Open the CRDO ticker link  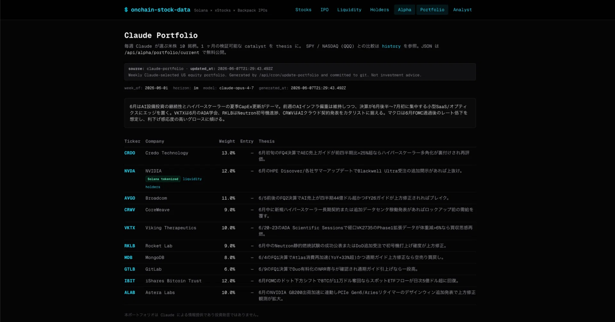pos(130,153)
